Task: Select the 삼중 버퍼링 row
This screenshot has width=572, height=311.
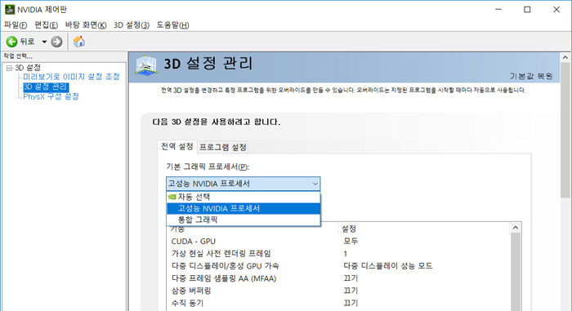Action: coord(339,291)
